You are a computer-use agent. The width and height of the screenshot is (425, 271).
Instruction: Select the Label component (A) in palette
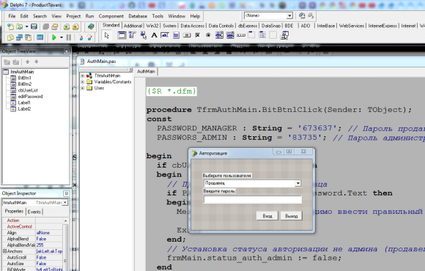tap(154, 35)
